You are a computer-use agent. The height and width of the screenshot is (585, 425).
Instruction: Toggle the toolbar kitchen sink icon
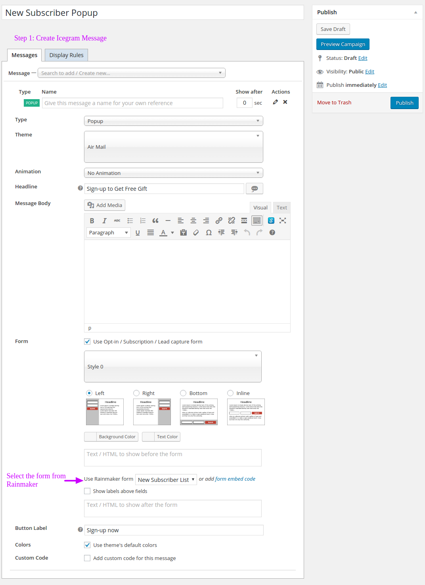257,221
